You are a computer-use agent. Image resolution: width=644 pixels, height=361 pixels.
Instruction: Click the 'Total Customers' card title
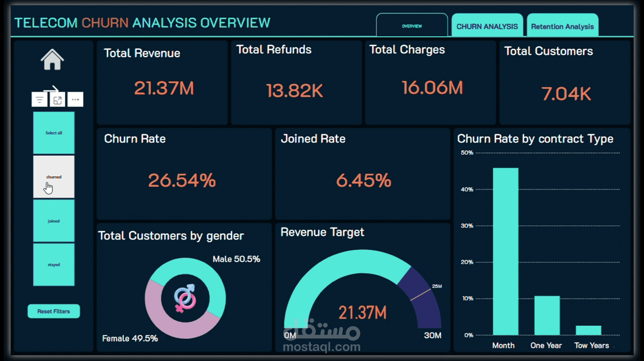549,51
